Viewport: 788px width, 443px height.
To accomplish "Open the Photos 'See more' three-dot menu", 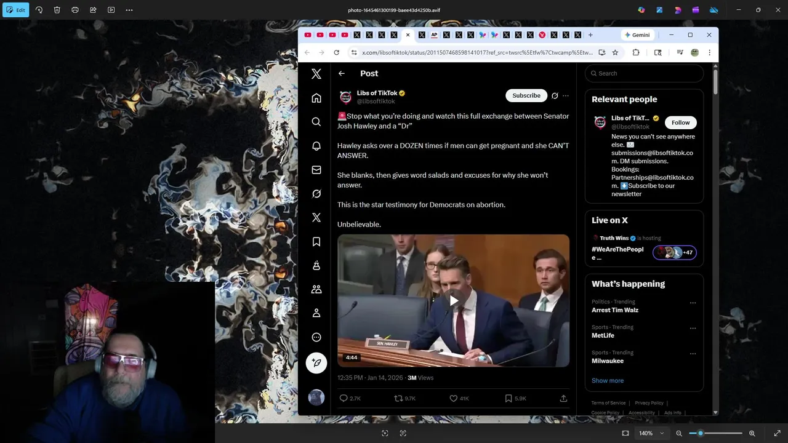I will click(129, 10).
